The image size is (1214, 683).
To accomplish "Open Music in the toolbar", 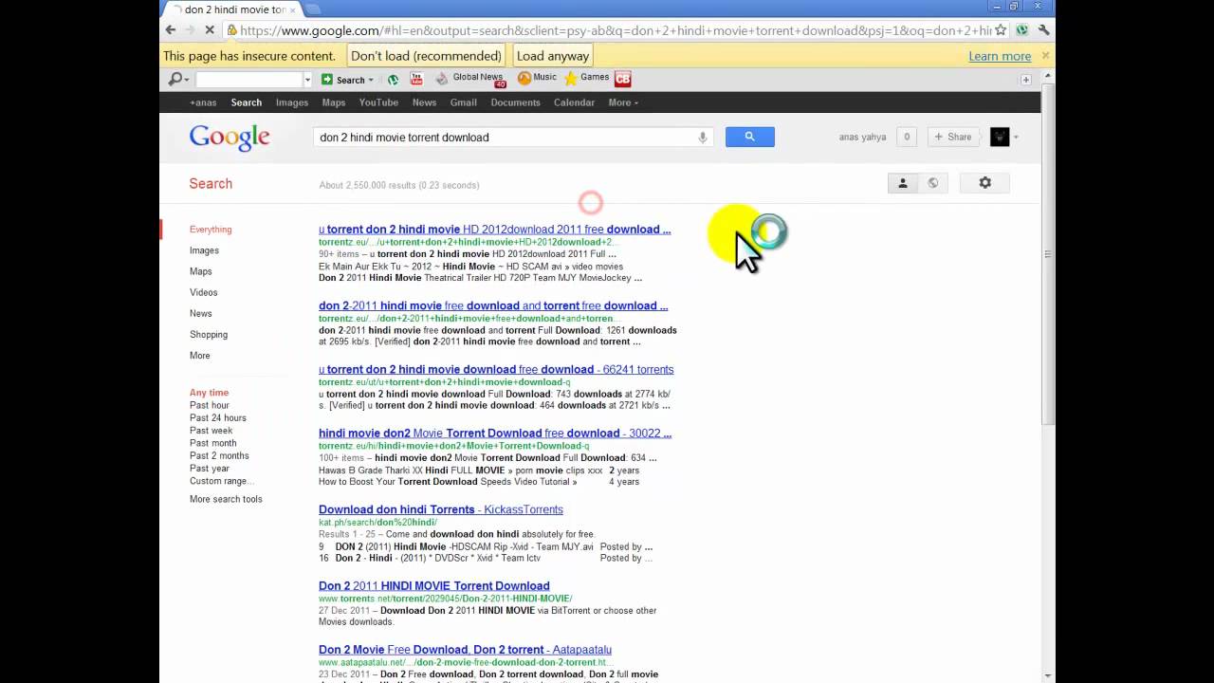I will click(537, 78).
